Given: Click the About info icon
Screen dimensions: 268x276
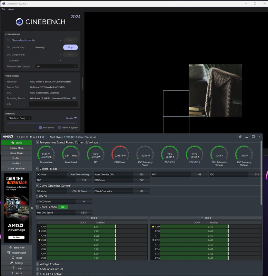Looking at the screenshot, I should coord(13,273).
